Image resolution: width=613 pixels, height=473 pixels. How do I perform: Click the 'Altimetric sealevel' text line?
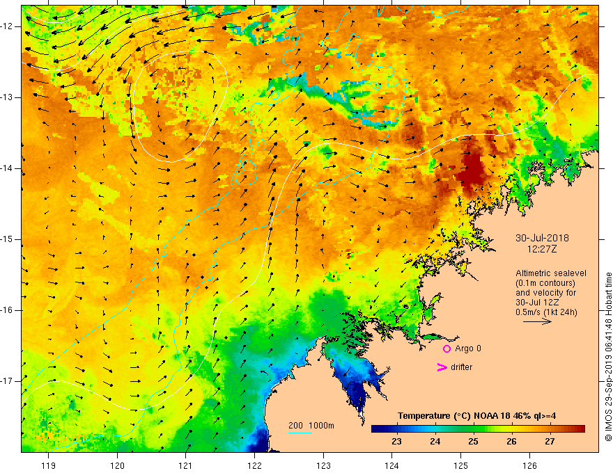pyautogui.click(x=551, y=273)
